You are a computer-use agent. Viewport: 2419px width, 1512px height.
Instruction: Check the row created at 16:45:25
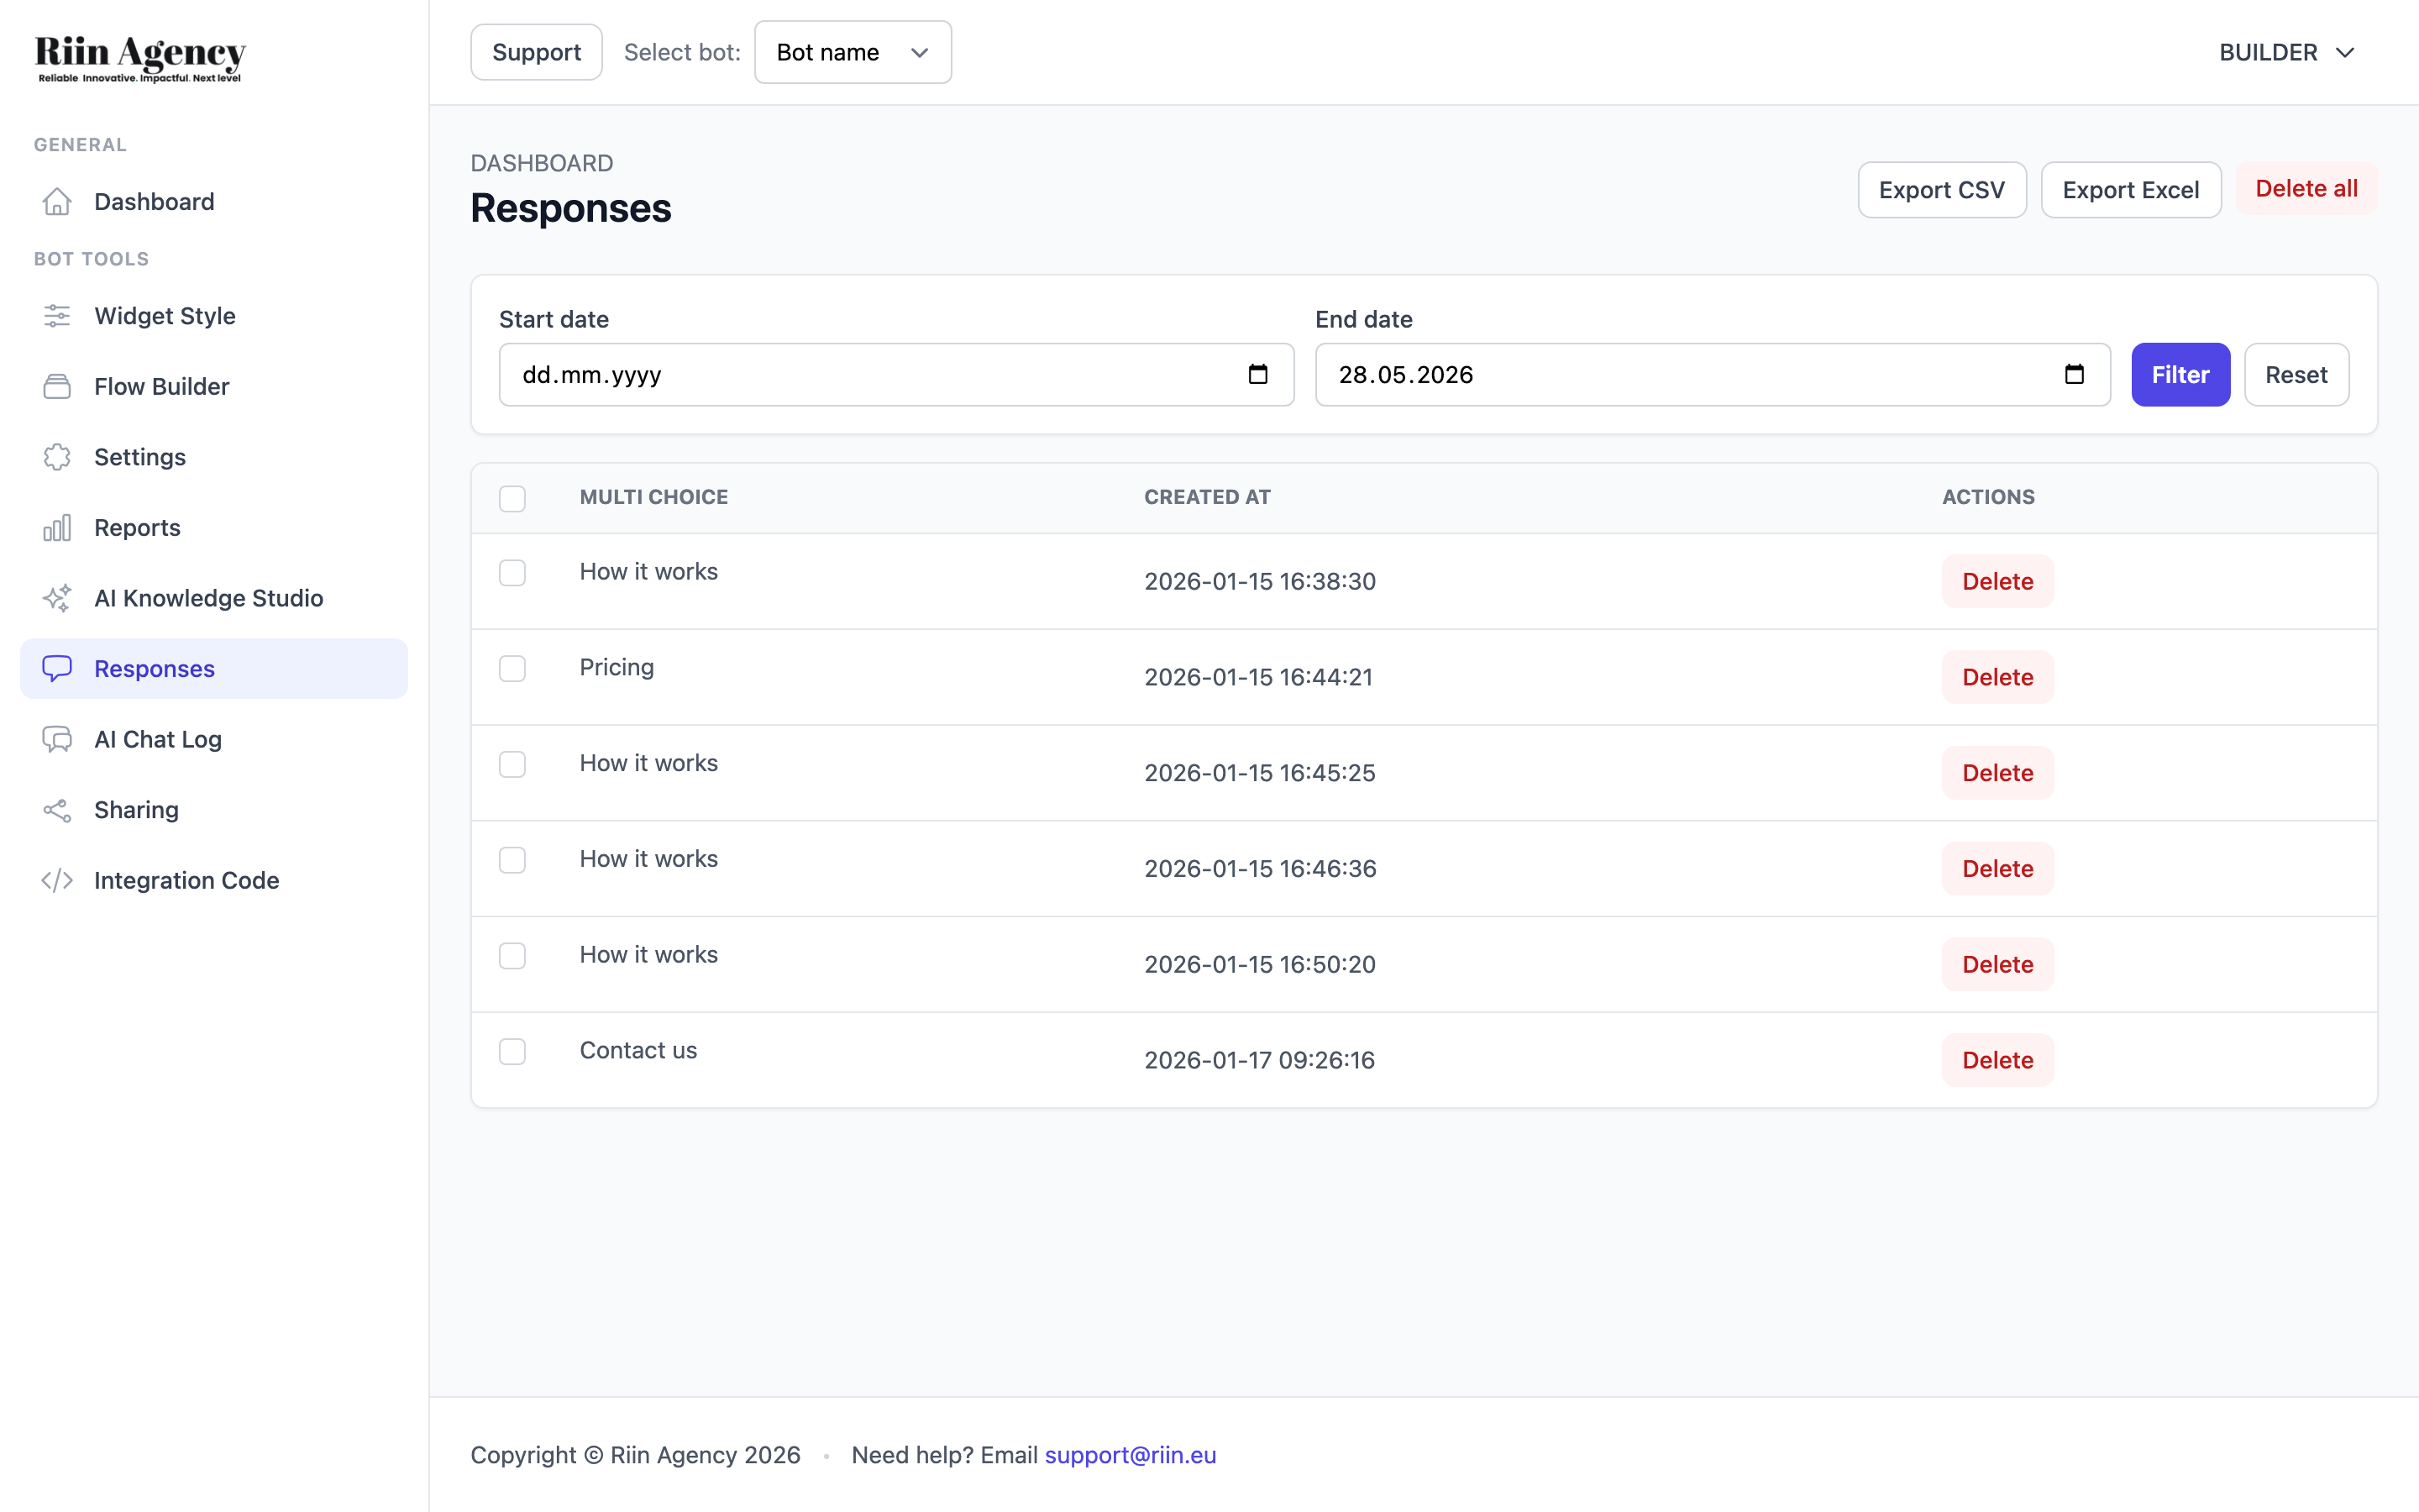point(513,764)
